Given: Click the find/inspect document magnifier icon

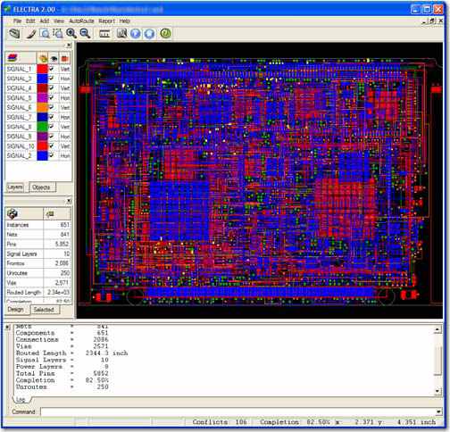Looking at the screenshot, I should [x=121, y=33].
